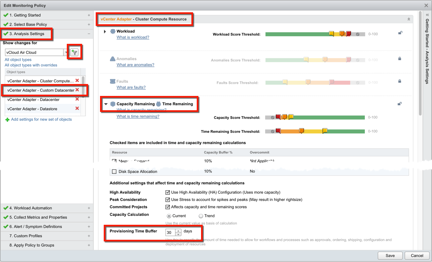Image resolution: width=432 pixels, height=262 pixels.
Task: Collapse the Capacity Remaining section
Action: [x=106, y=104]
